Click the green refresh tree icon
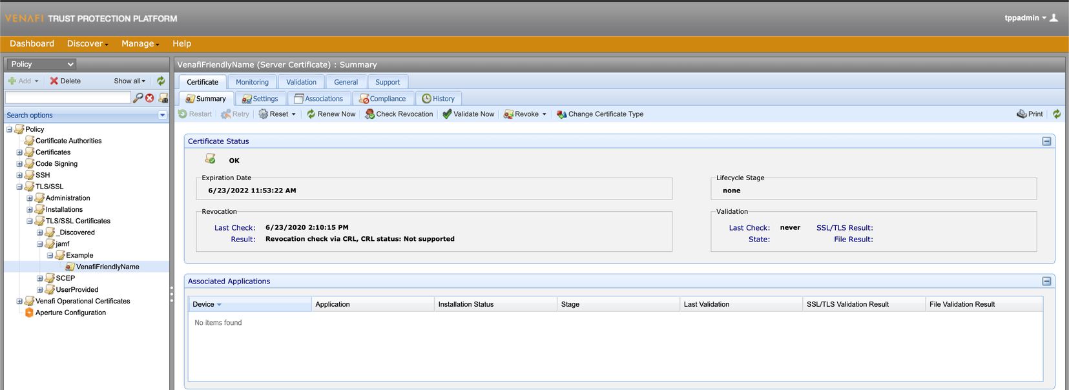Viewport: 1069px width, 390px height. point(161,81)
